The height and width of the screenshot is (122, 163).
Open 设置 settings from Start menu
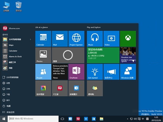pos(8,83)
